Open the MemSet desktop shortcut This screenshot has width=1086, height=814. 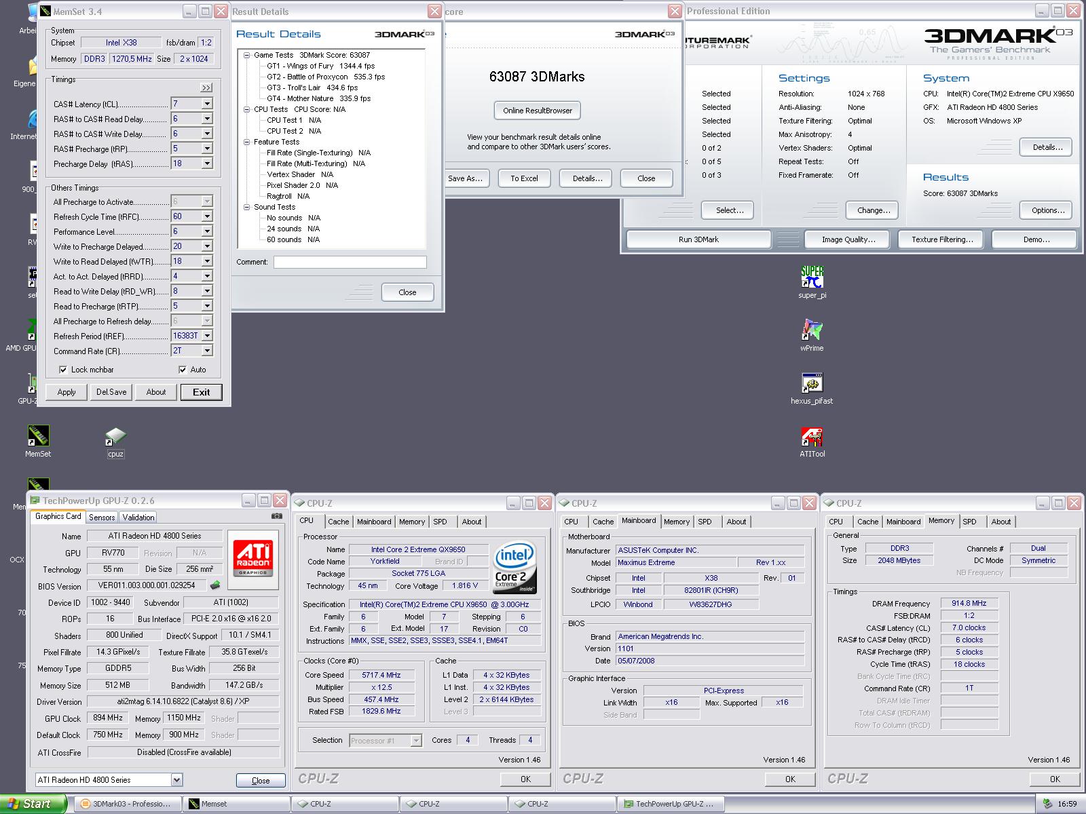38,437
